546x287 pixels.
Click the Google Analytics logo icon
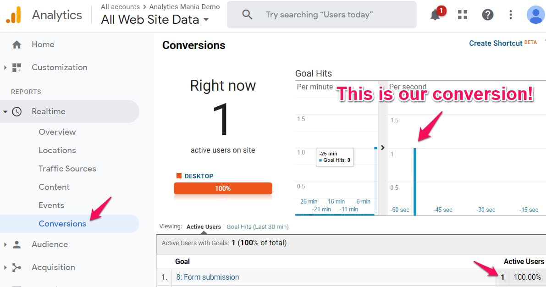coord(14,15)
